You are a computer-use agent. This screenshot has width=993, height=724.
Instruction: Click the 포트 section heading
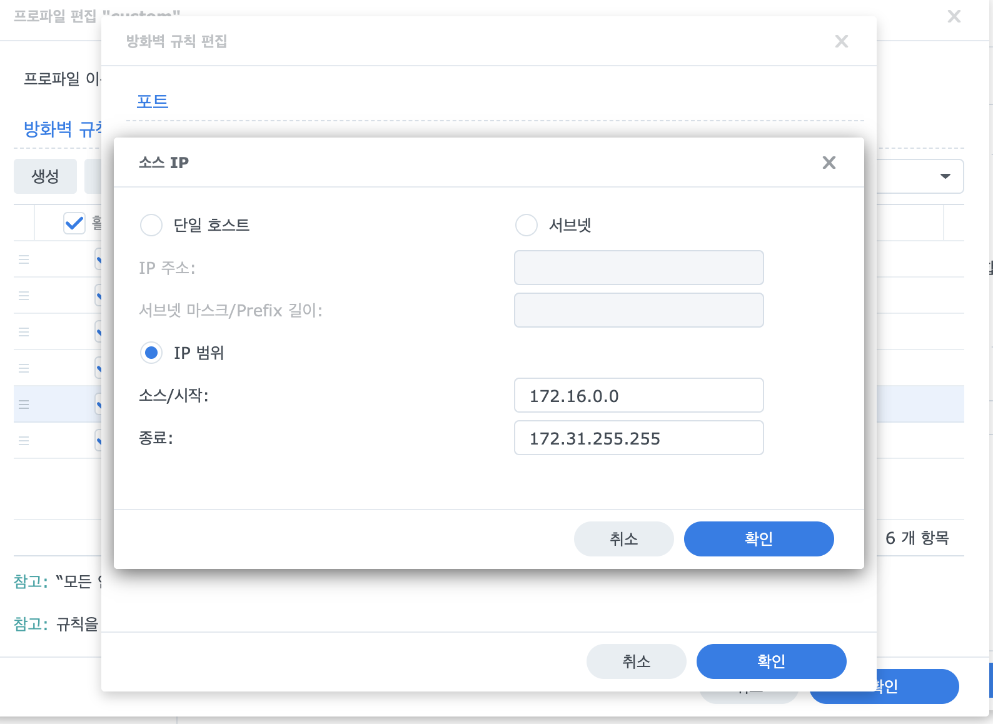pyautogui.click(x=153, y=101)
